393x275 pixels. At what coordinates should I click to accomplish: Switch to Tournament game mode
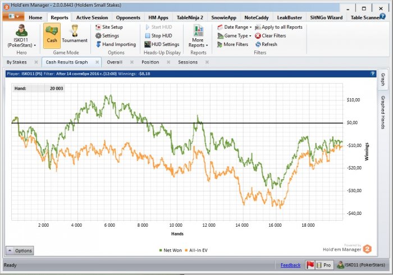(x=74, y=33)
